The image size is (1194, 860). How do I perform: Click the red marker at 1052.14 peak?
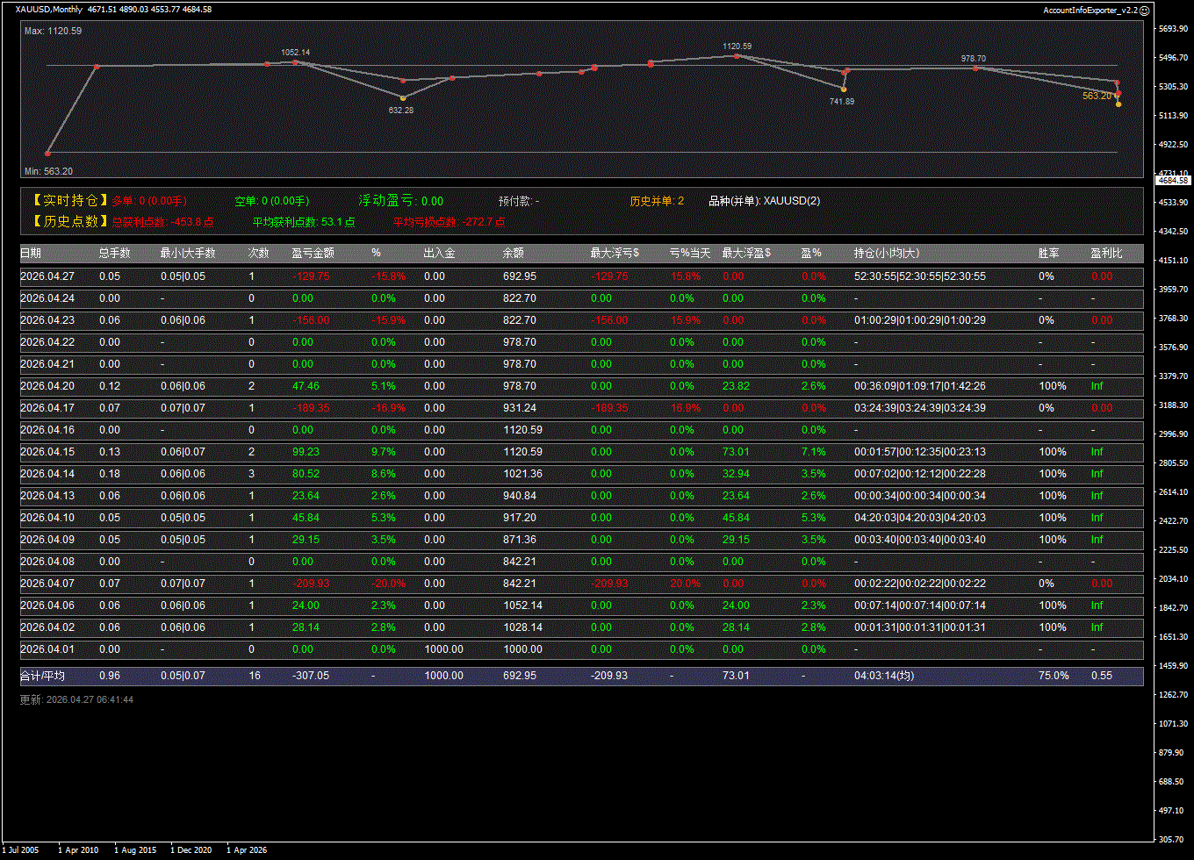pos(295,61)
